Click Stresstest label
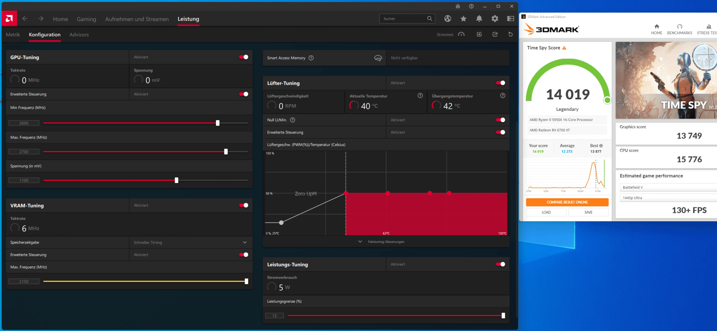The image size is (717, 331). point(445,35)
